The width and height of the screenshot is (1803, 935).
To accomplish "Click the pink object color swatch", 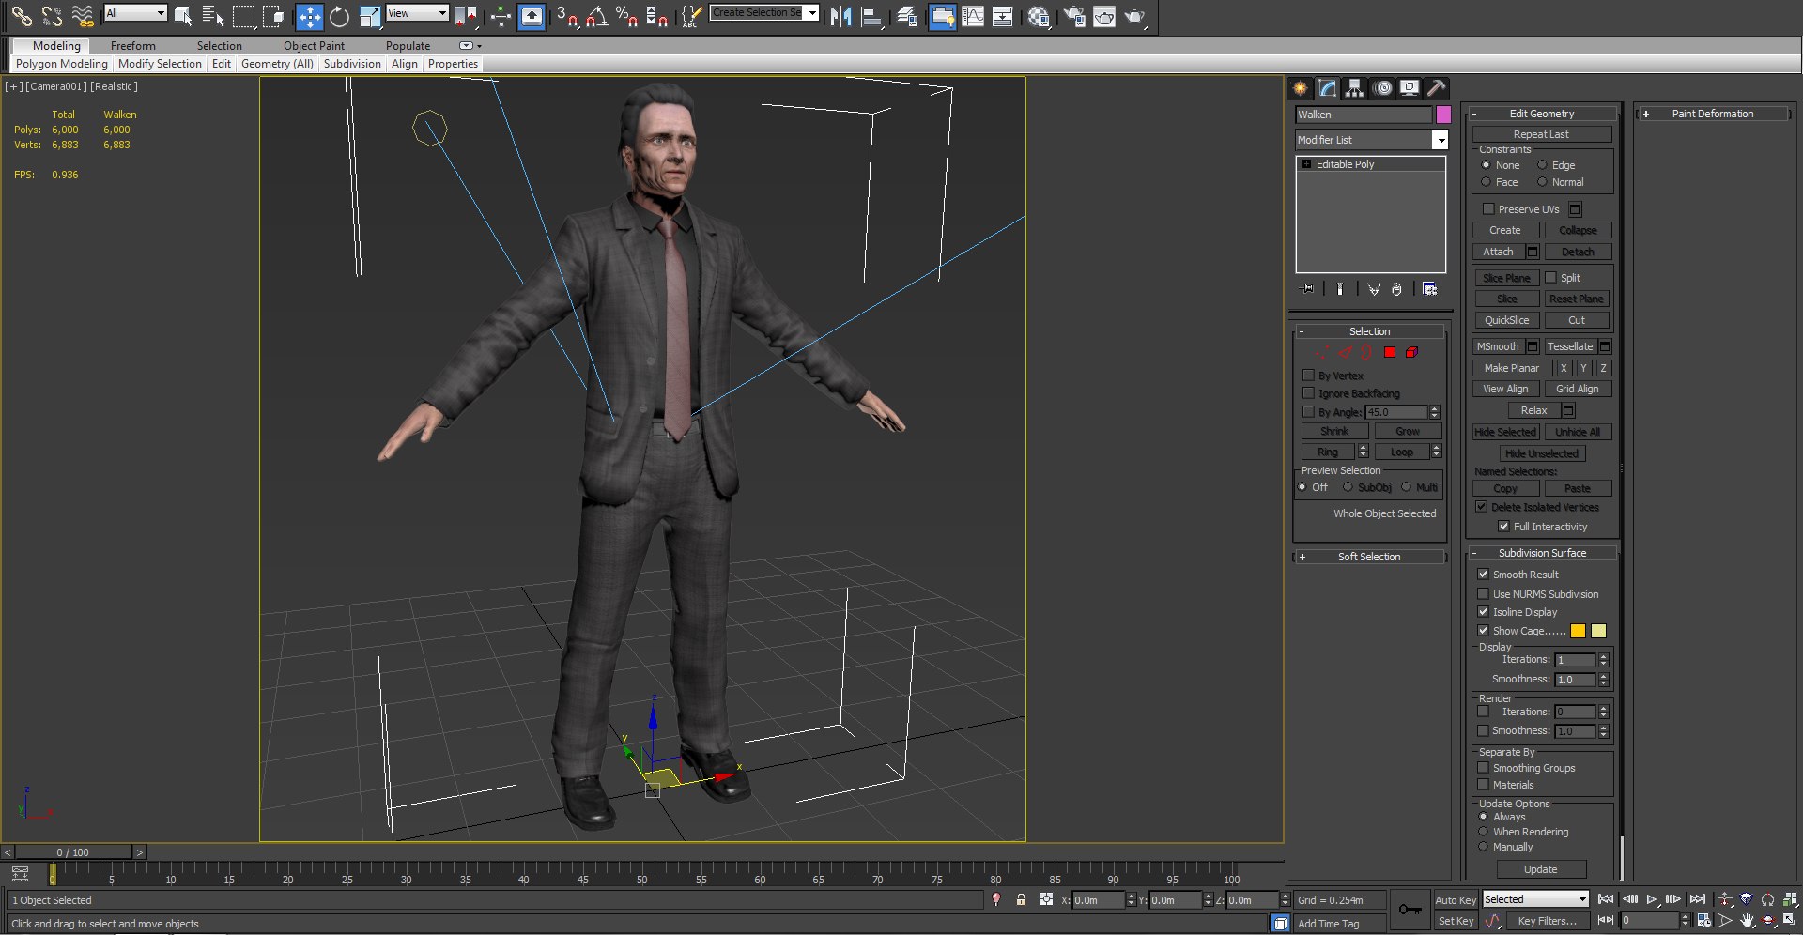I will pos(1443,115).
